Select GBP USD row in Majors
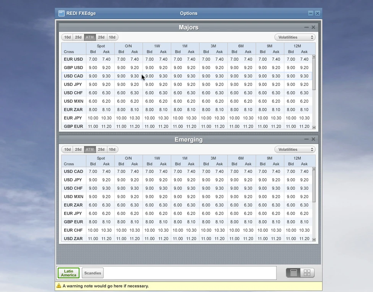This screenshot has width=373, height=292. tap(187, 68)
